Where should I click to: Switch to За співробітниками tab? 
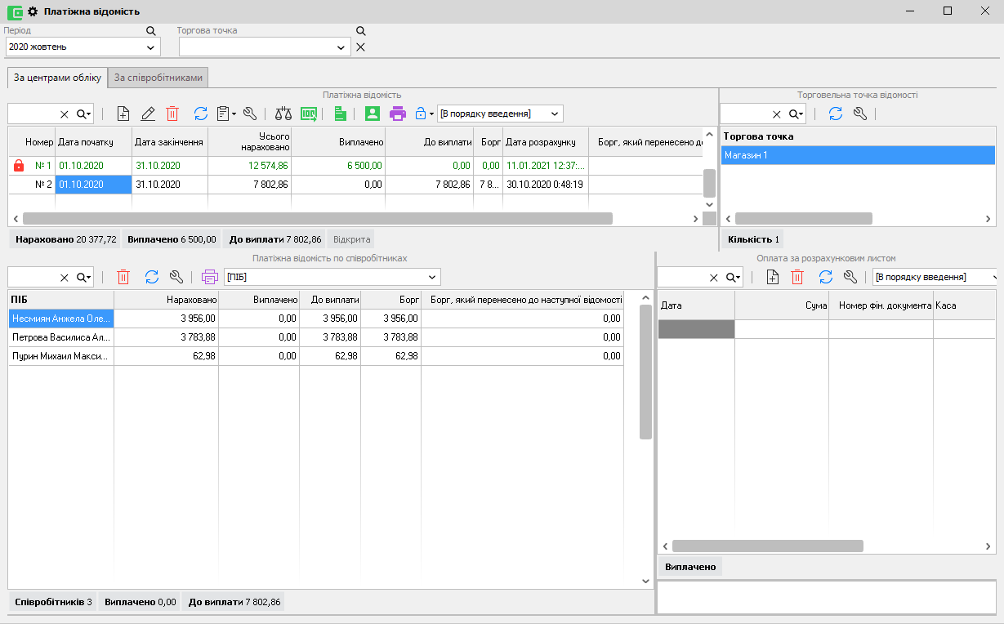(x=158, y=78)
